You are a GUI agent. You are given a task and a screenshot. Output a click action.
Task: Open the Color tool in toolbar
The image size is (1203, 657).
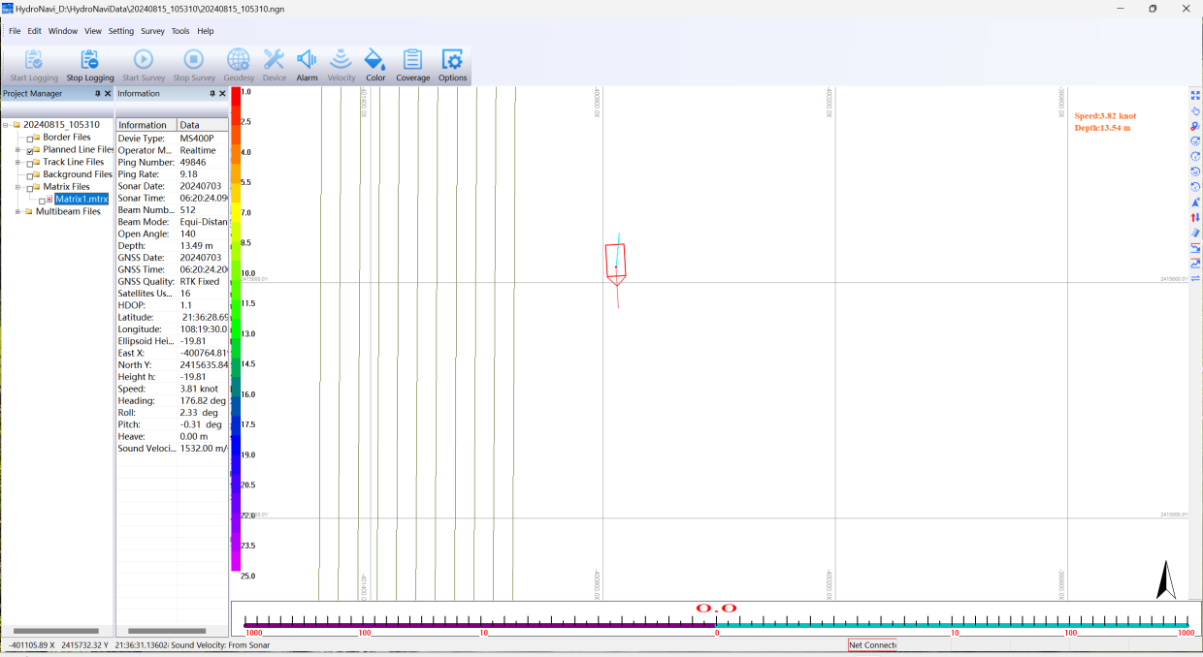[375, 60]
